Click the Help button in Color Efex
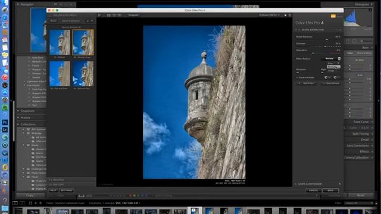The height and width of the screenshot is (214, 381). point(53,191)
